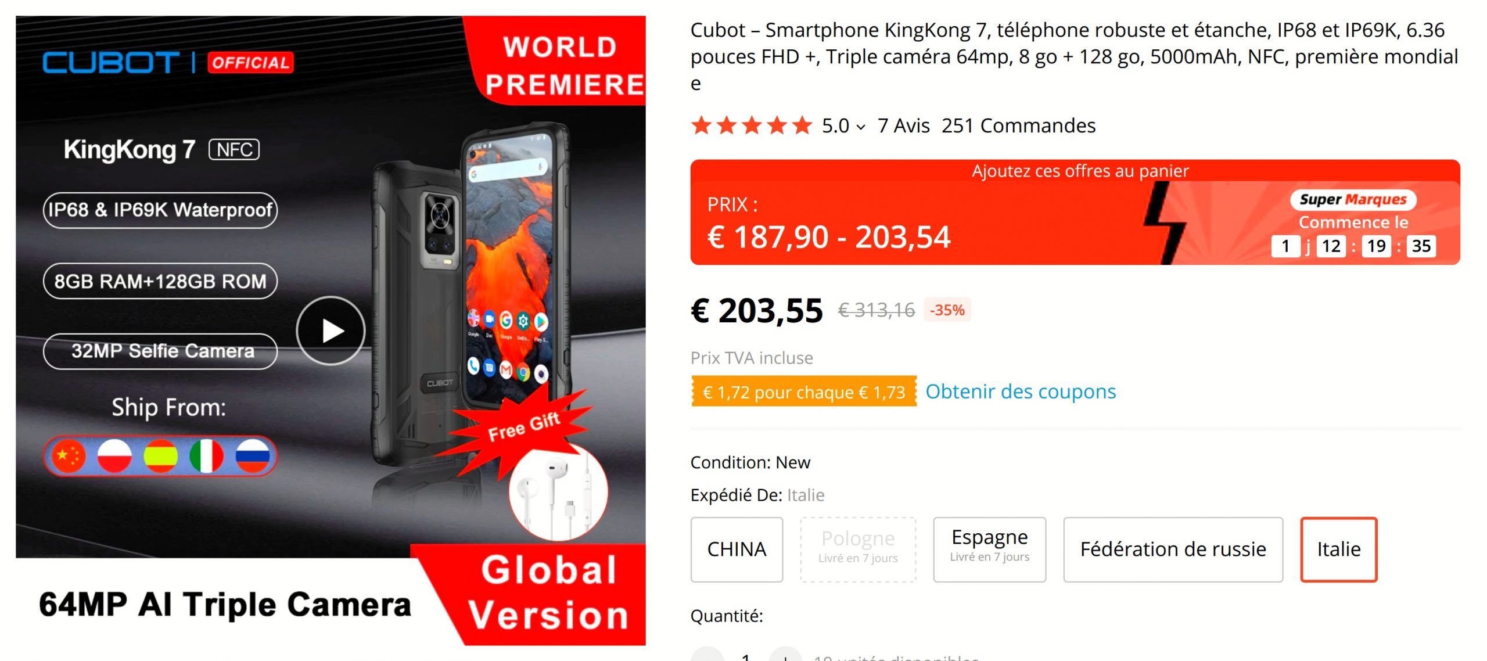Select the Pologne shipping option
Image resolution: width=1487 pixels, height=661 pixels.
coord(858,549)
